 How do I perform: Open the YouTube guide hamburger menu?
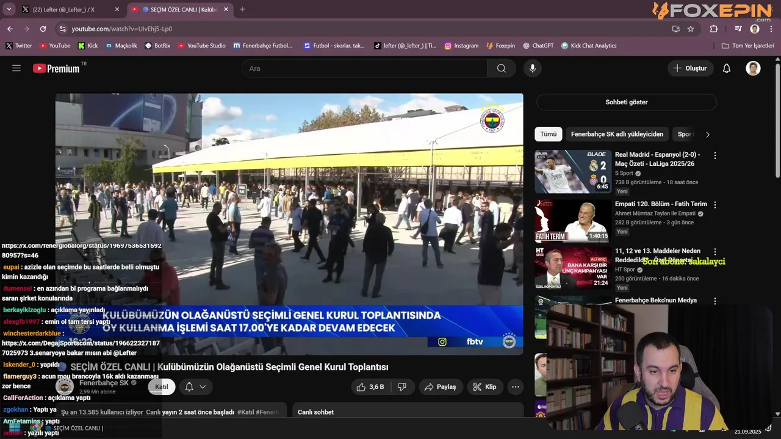[x=16, y=68]
